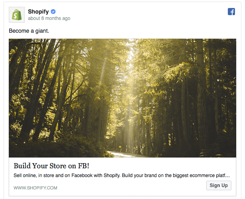Click the yellow road sign in the photo
Viewport: 245px width, 199px height.
pos(120,147)
